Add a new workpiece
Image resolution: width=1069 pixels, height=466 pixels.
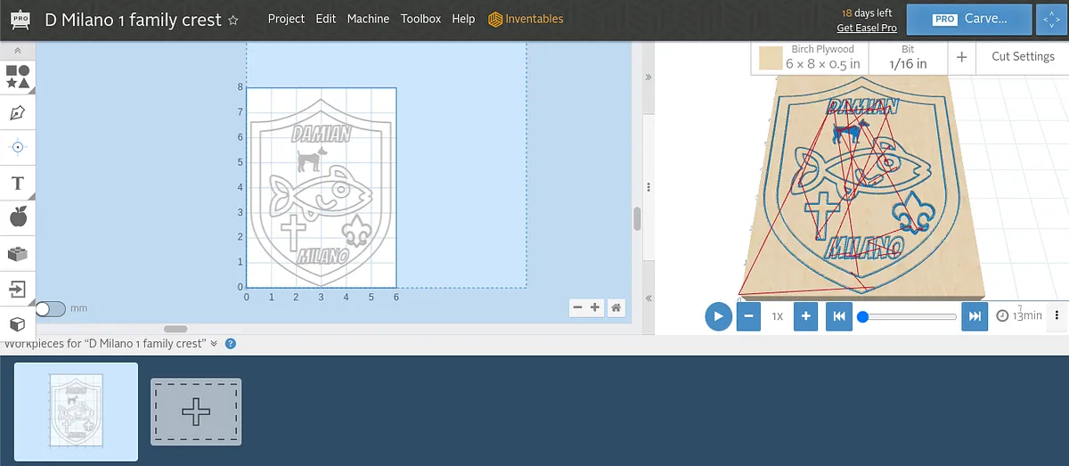tap(196, 412)
